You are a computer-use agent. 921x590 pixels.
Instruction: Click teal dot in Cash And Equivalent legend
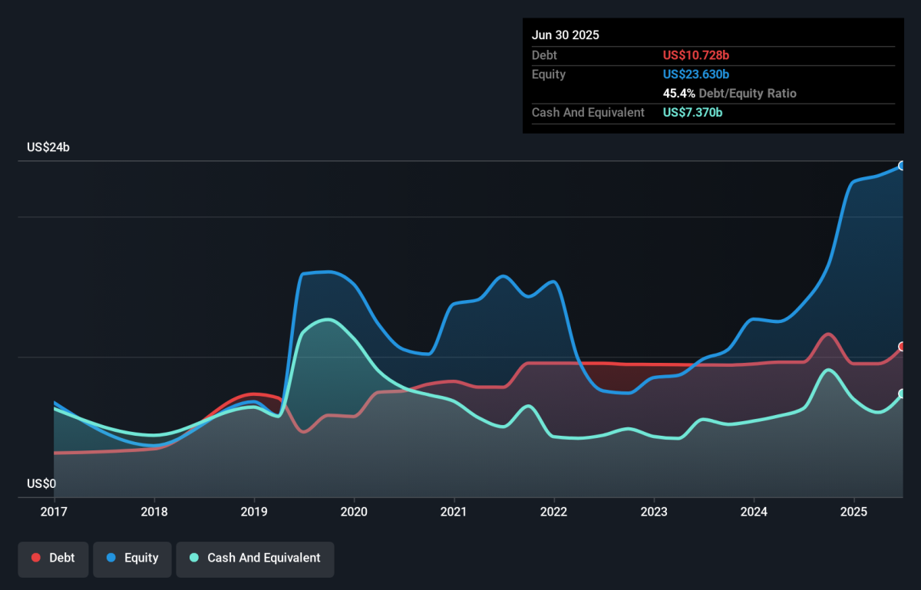(194, 558)
